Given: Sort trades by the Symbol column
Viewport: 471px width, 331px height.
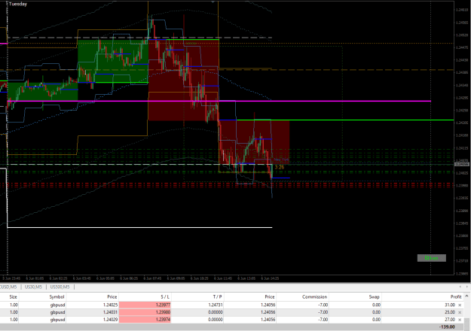Looking at the screenshot, I should point(57,297).
